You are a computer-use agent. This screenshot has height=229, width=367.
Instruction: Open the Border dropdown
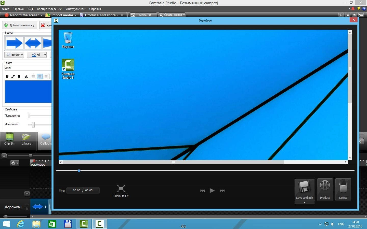pyautogui.click(x=14, y=55)
